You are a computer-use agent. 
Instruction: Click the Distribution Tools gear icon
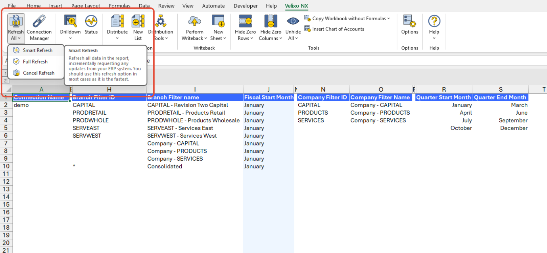tap(160, 21)
